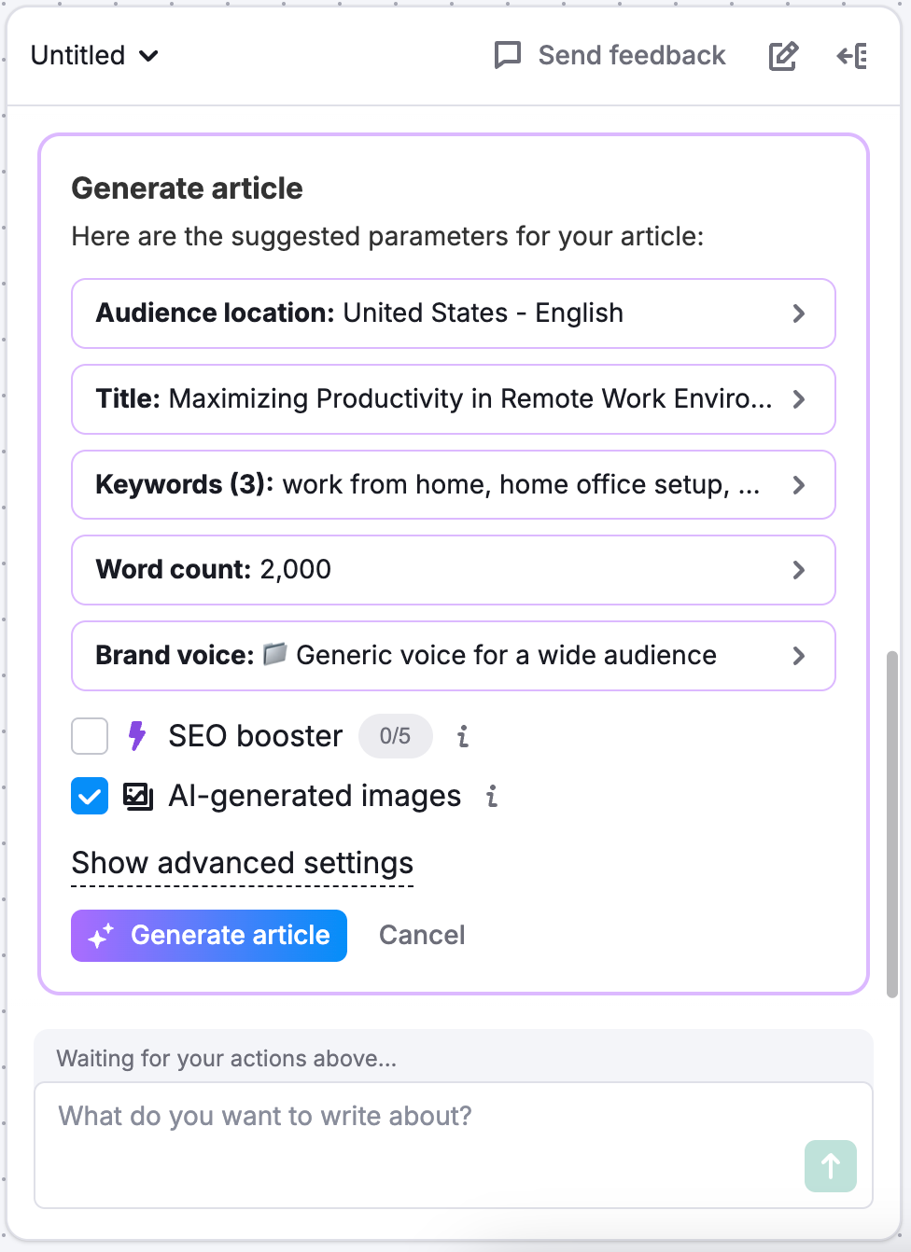Viewport: 911px width, 1252px height.
Task: Click the purple lightning SEO booster icon
Action: click(136, 736)
